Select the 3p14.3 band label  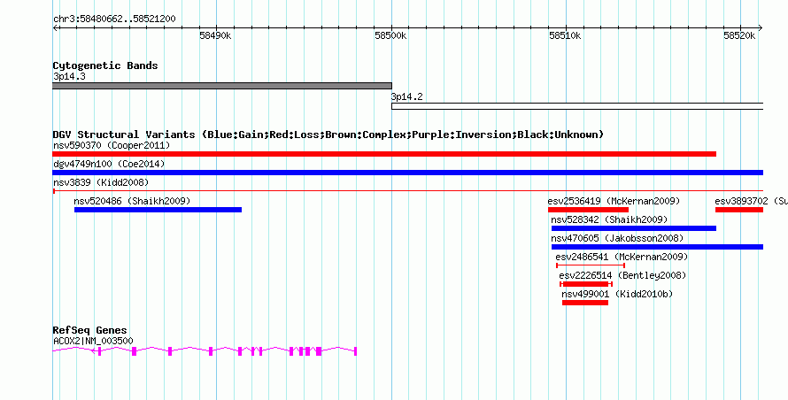coord(69,77)
